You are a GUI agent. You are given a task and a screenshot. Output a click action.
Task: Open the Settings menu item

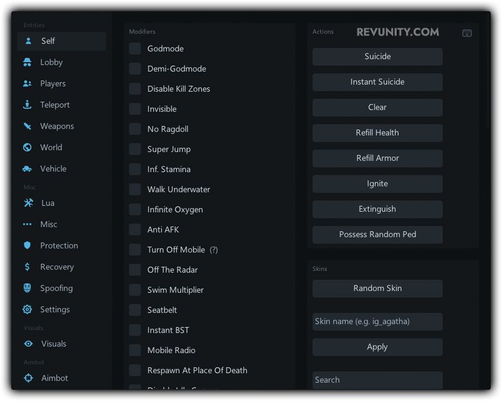click(x=54, y=309)
